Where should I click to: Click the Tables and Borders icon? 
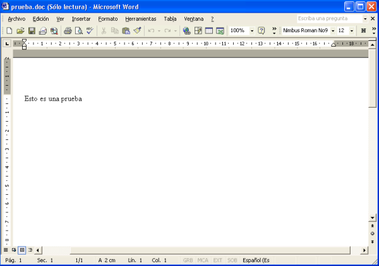click(198, 30)
